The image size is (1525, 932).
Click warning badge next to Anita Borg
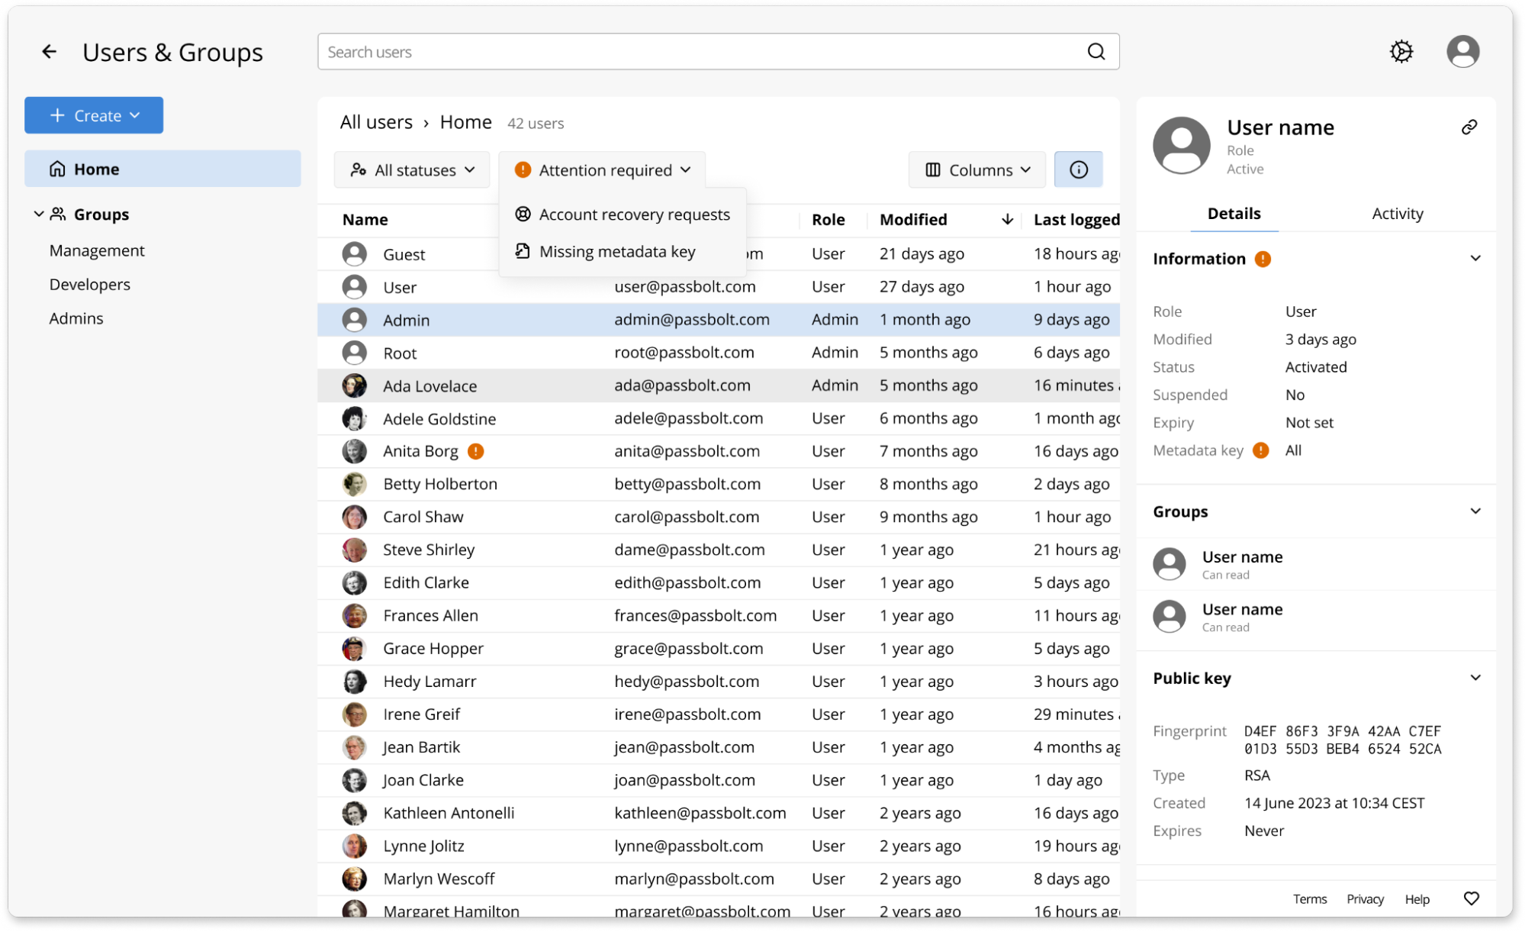(x=475, y=451)
